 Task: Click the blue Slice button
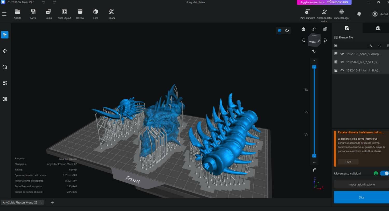click(x=362, y=198)
